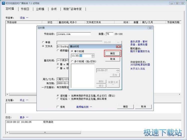187x140 pixels.
Task: Maximize the main application window
Action: click(177, 3)
